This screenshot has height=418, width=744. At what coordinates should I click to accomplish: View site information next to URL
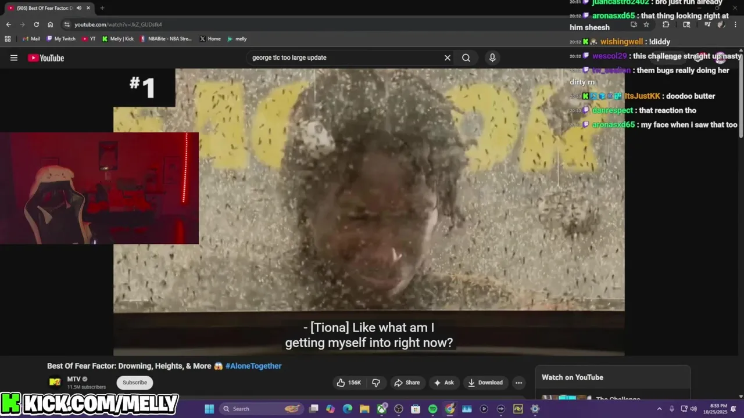tap(67, 24)
